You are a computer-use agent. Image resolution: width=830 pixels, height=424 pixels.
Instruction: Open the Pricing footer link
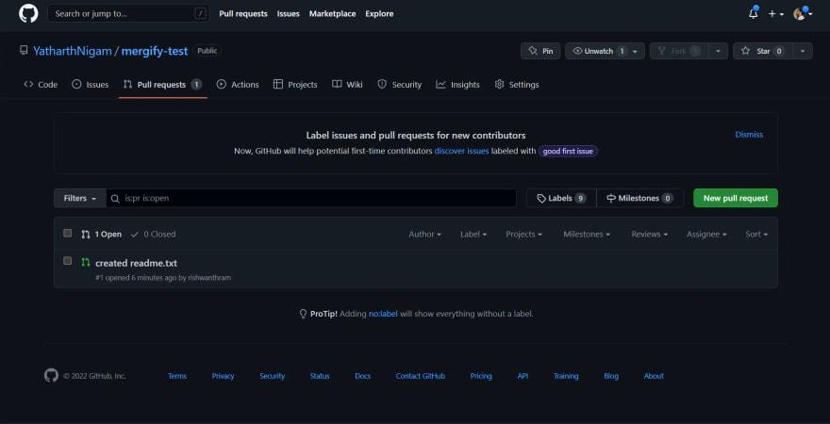coord(481,376)
